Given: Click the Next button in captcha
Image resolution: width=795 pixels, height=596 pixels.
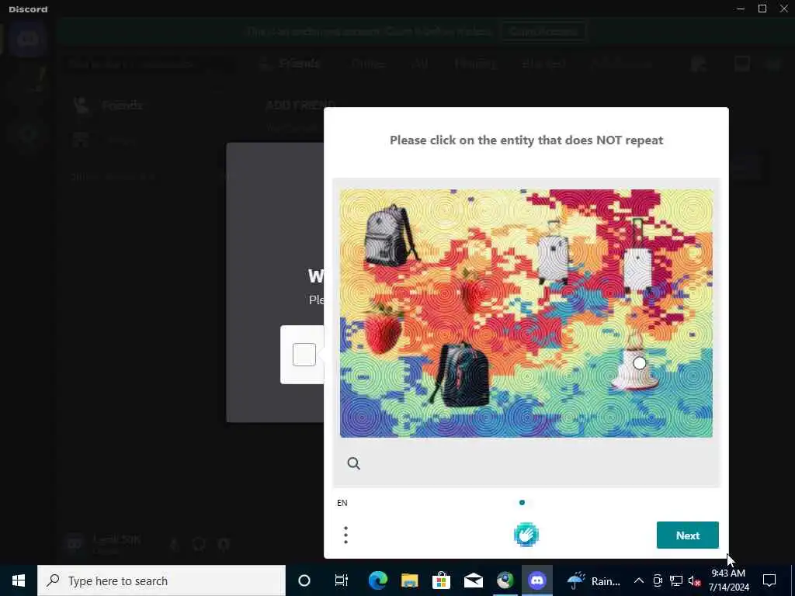Looking at the screenshot, I should coord(688,535).
